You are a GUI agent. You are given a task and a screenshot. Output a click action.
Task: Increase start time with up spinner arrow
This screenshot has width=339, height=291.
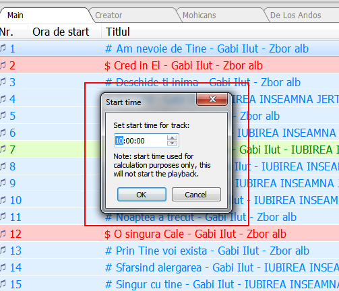[x=172, y=138]
